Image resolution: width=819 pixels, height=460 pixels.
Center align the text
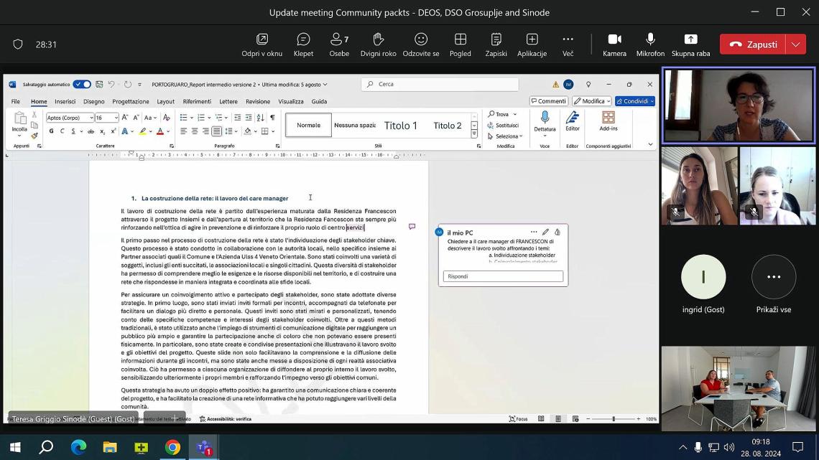[194, 131]
